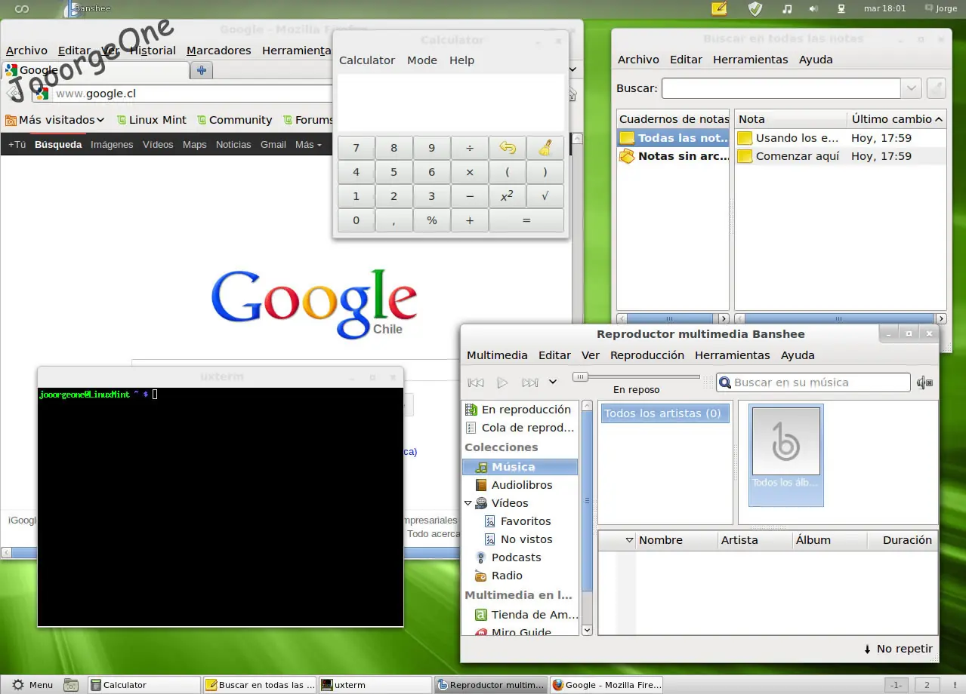Open a new tab in Firefox
This screenshot has width=966, height=694.
[x=202, y=70]
